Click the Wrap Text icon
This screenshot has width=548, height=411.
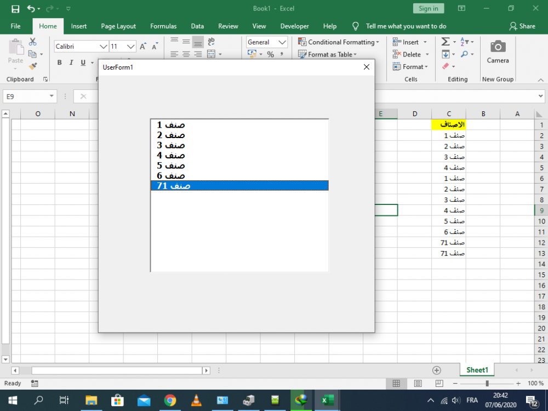[x=212, y=42]
